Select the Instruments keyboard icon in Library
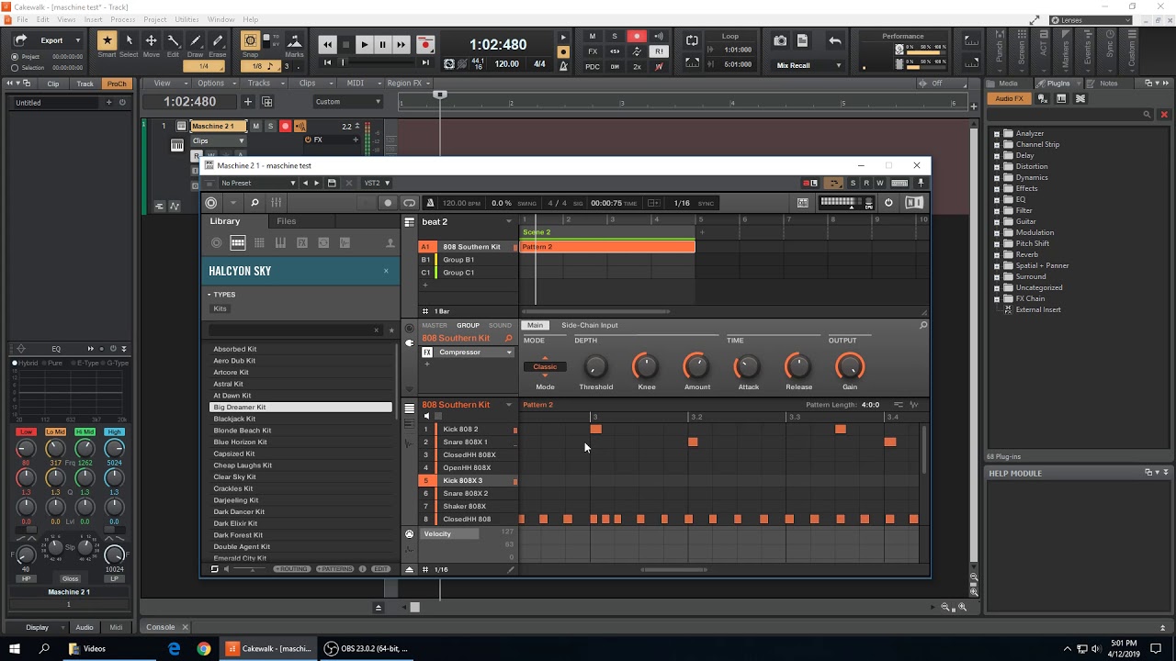This screenshot has width=1176, height=661. click(x=280, y=242)
